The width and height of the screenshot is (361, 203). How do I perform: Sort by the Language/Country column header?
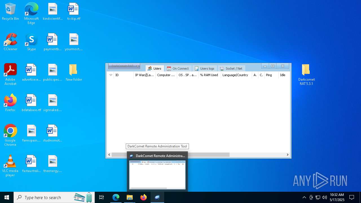tap(236, 75)
